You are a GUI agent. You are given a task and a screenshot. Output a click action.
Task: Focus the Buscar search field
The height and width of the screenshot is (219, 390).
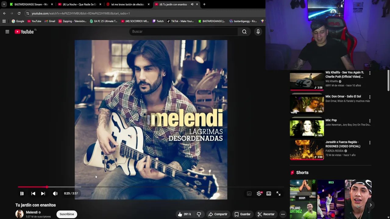(x=184, y=32)
